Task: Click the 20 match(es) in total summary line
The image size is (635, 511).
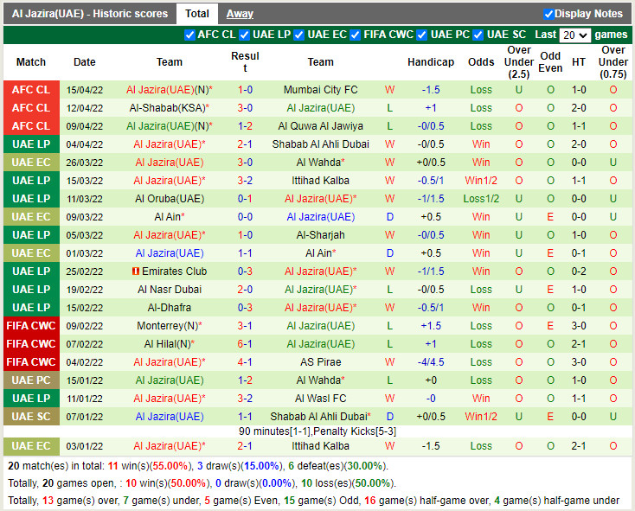Action: pyautogui.click(x=198, y=466)
